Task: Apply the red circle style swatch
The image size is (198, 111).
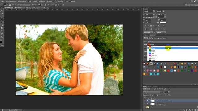Action: click(x=168, y=71)
